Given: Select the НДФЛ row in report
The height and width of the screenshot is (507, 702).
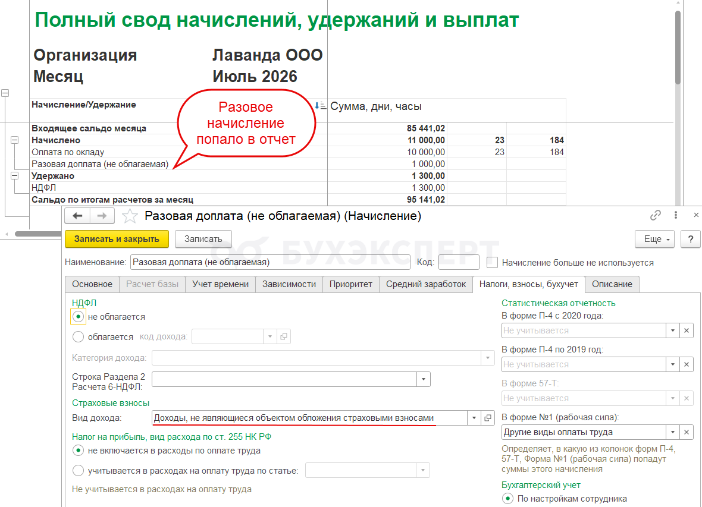Looking at the screenshot, I should [297, 187].
